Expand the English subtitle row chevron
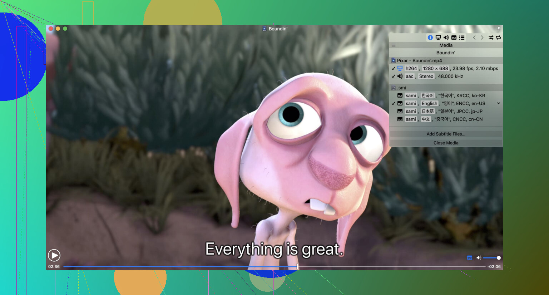The height and width of the screenshot is (295, 549). 498,103
